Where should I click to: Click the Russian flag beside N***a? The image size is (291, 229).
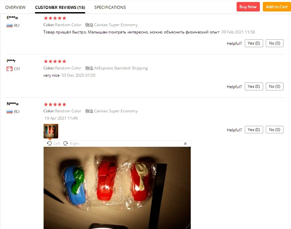click(x=10, y=111)
